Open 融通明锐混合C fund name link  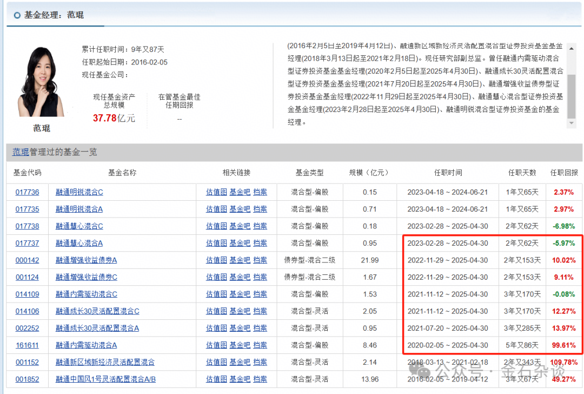point(79,192)
